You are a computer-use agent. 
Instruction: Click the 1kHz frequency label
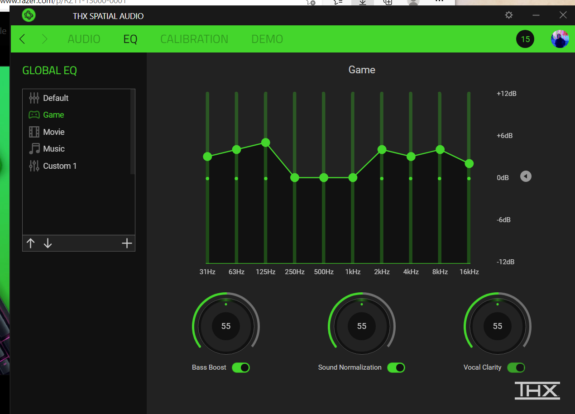pyautogui.click(x=353, y=272)
